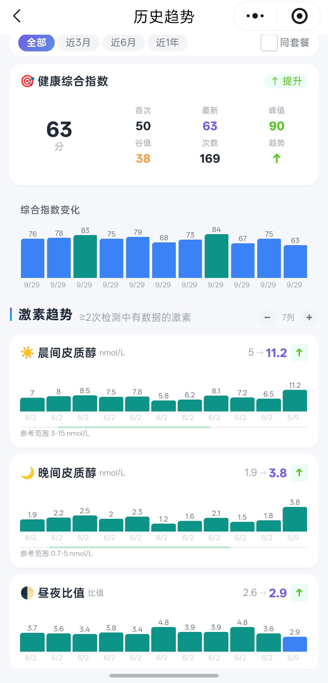
Task: Click the 晚间皮质醇 value 3.8 in header
Action: (278, 473)
